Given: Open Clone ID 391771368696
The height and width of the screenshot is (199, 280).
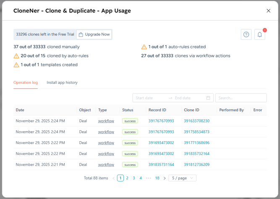Looking at the screenshot, I should click(196, 143).
